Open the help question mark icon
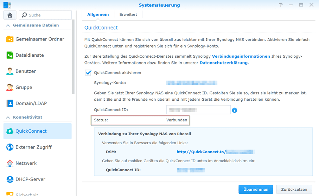The height and width of the screenshot is (196, 319). 281,5
